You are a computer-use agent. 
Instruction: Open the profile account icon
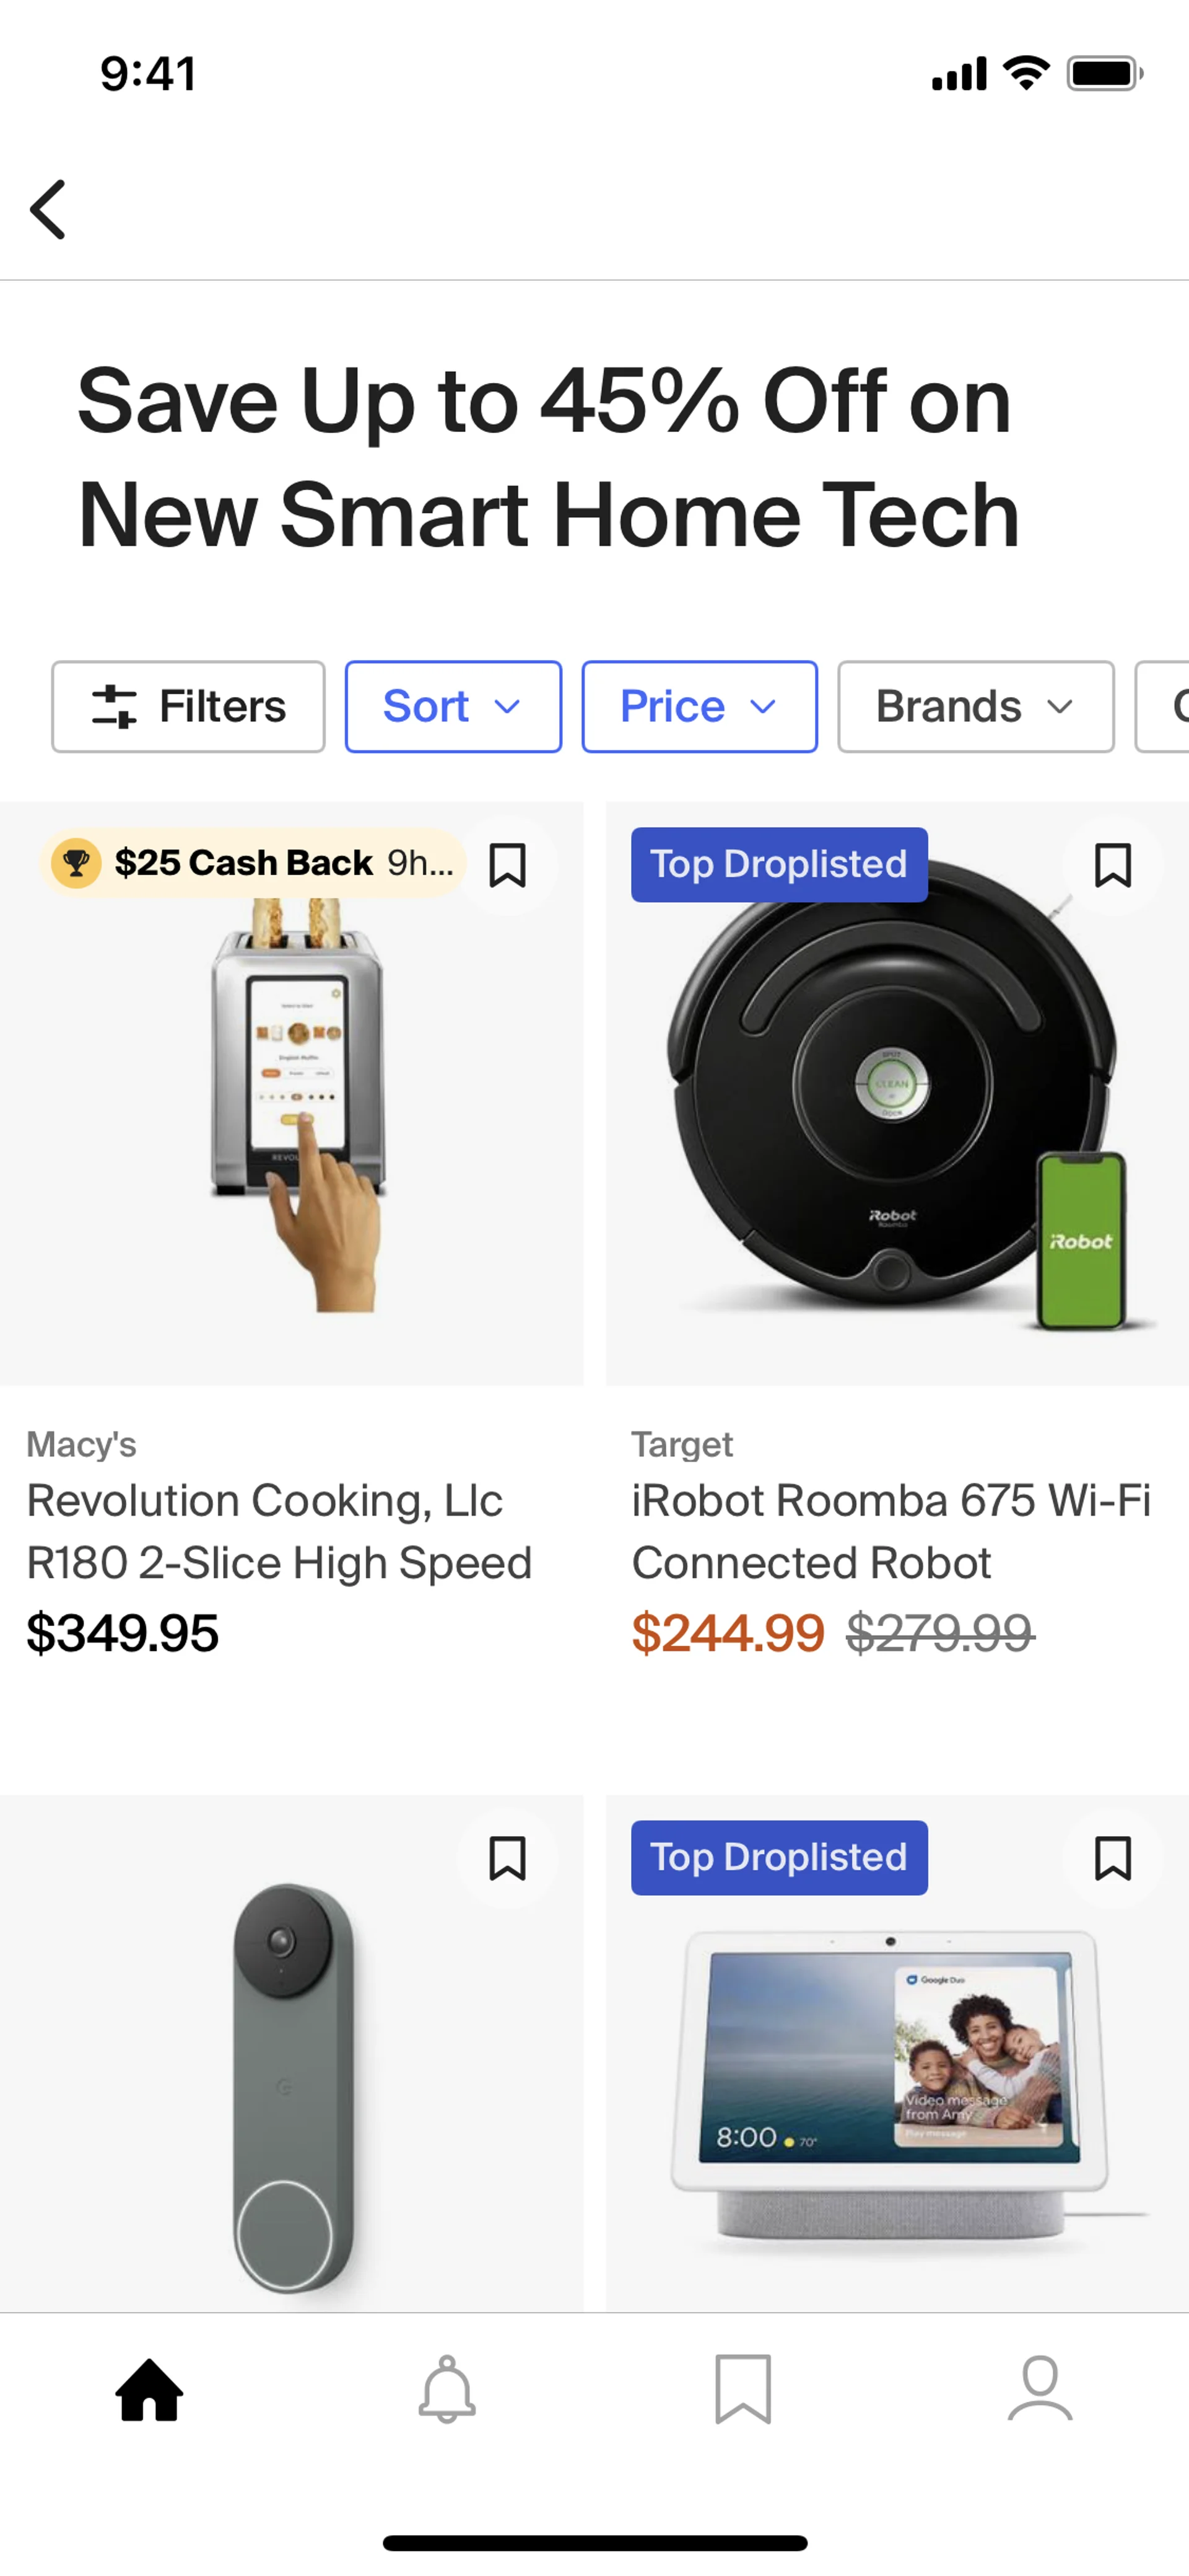1039,2389
